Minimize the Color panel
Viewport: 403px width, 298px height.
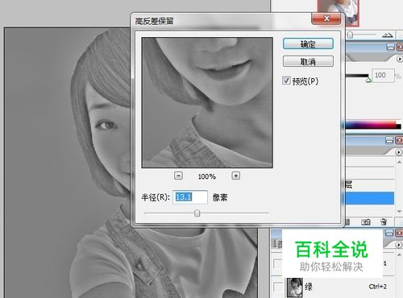click(x=391, y=48)
